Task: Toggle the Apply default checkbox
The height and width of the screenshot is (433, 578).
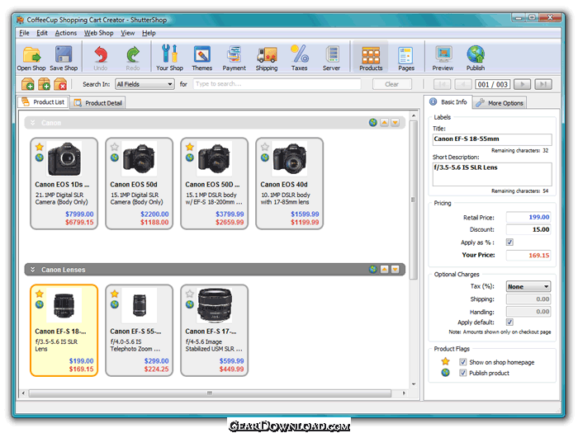Action: click(509, 322)
